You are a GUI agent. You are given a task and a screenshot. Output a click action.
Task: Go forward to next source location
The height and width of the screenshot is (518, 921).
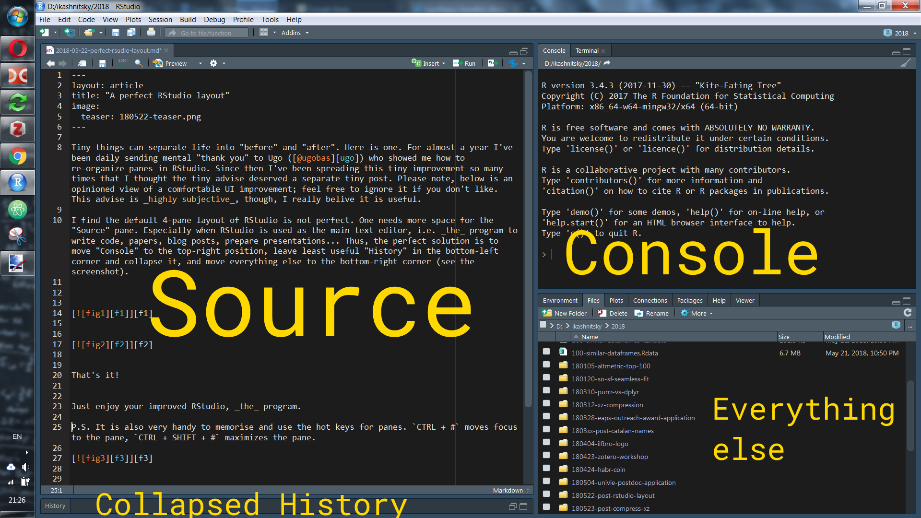coord(62,63)
